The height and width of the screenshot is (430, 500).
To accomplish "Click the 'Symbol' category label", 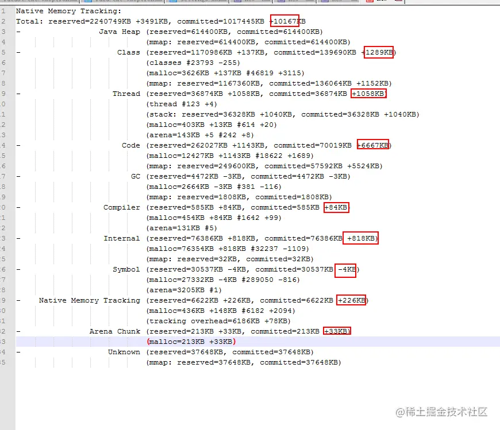I will pyautogui.click(x=126, y=269).
